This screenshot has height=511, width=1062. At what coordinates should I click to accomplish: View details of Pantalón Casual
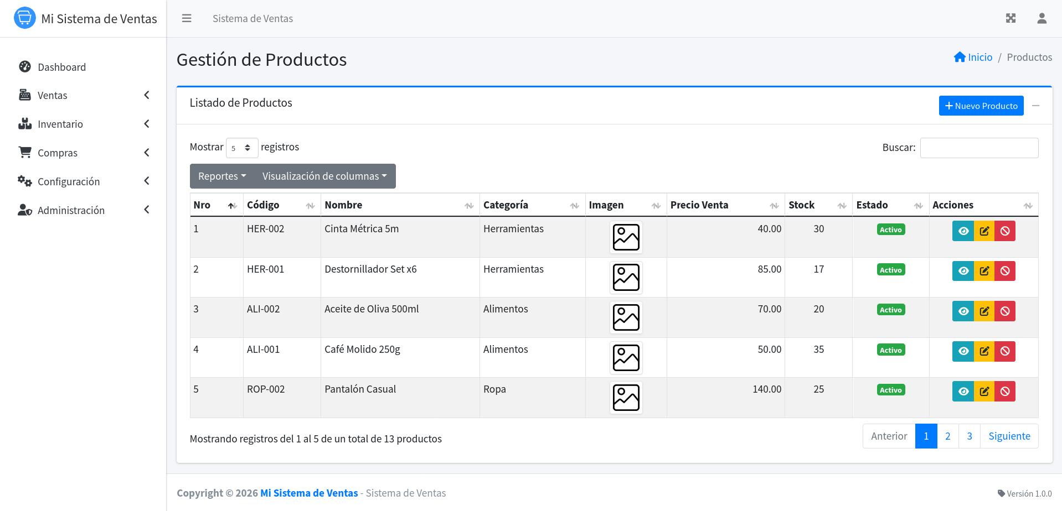[x=963, y=391]
